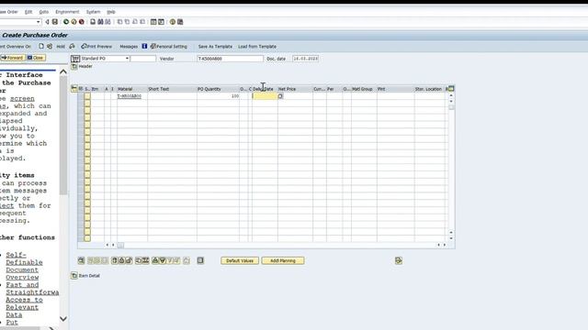The height and width of the screenshot is (330, 588).
Task: Click the empty PO number field beside Standard PO
Action: click(x=143, y=59)
